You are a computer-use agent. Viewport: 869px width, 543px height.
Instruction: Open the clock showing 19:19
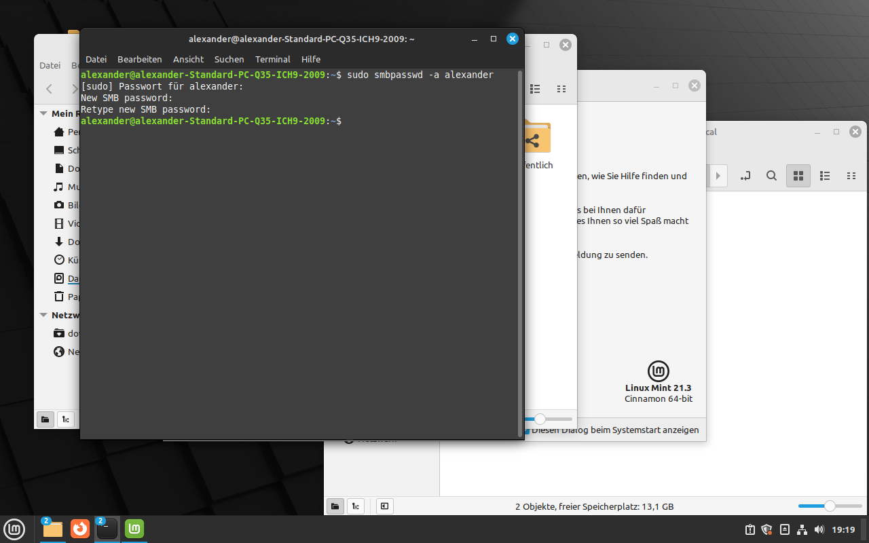coord(843,529)
